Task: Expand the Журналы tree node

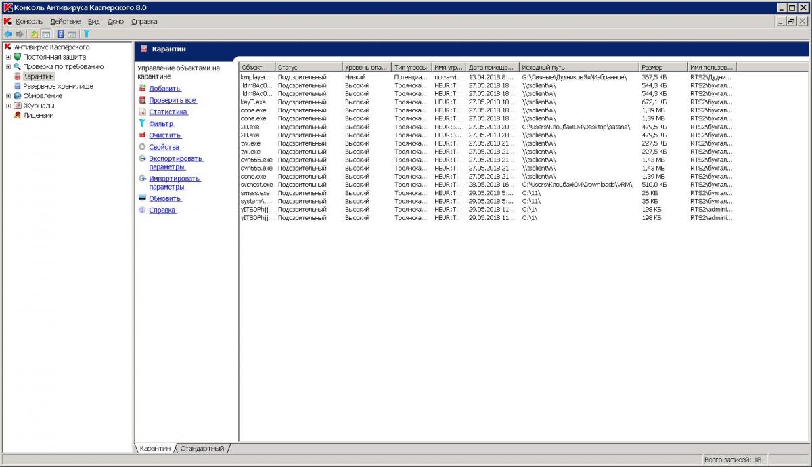Action: 8,106
